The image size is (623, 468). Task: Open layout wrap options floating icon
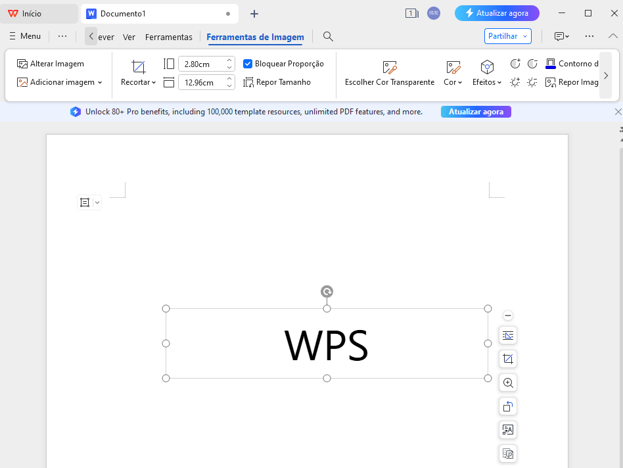click(x=508, y=336)
